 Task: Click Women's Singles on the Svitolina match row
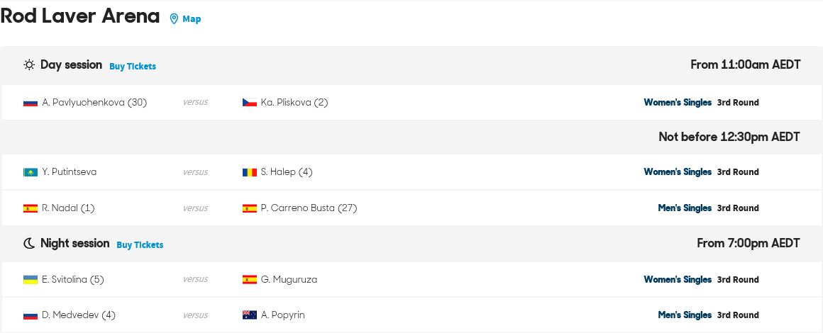(x=678, y=280)
